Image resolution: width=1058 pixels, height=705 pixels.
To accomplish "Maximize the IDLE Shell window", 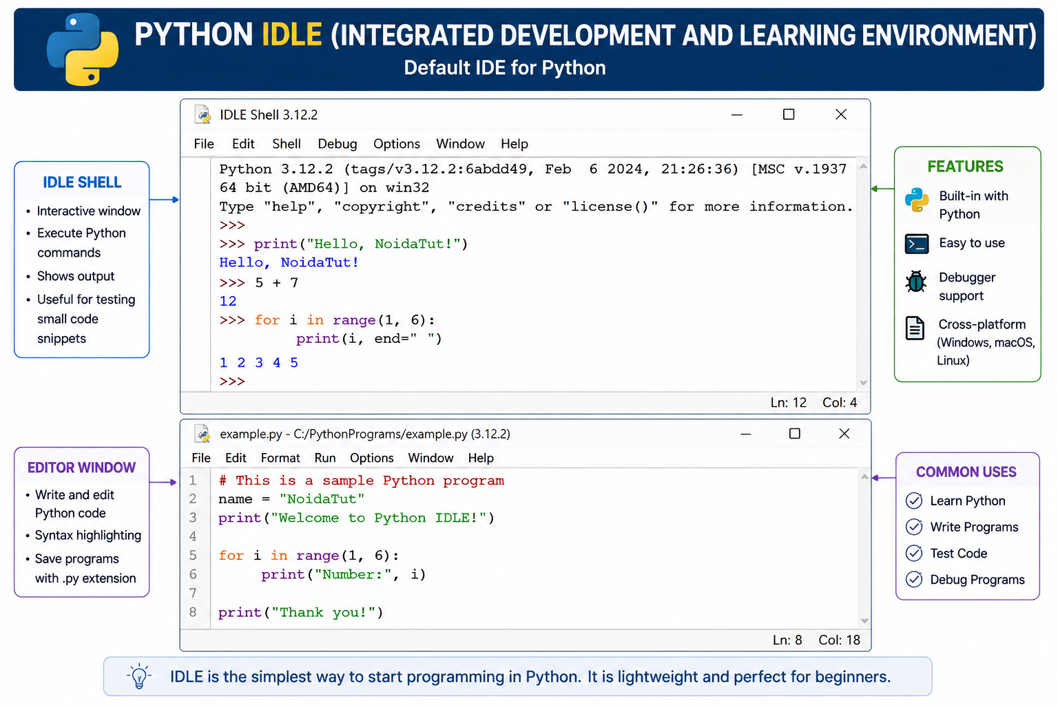I will (x=789, y=114).
